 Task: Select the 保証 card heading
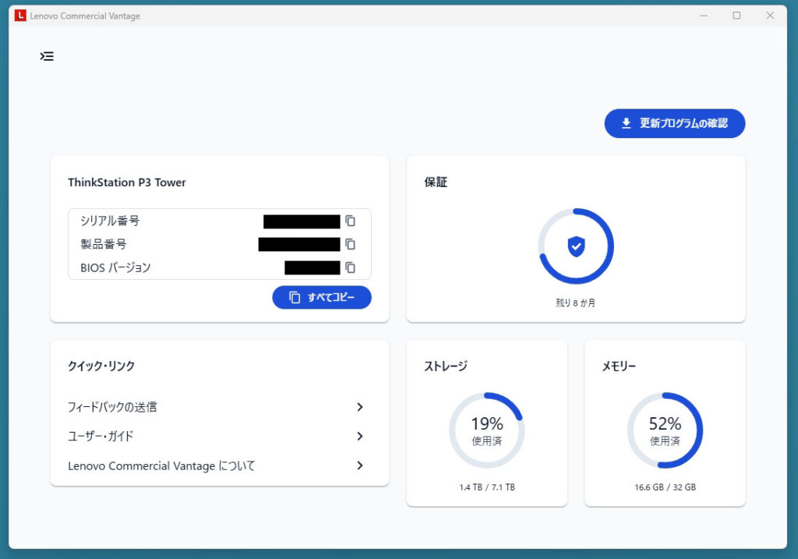coord(436,182)
